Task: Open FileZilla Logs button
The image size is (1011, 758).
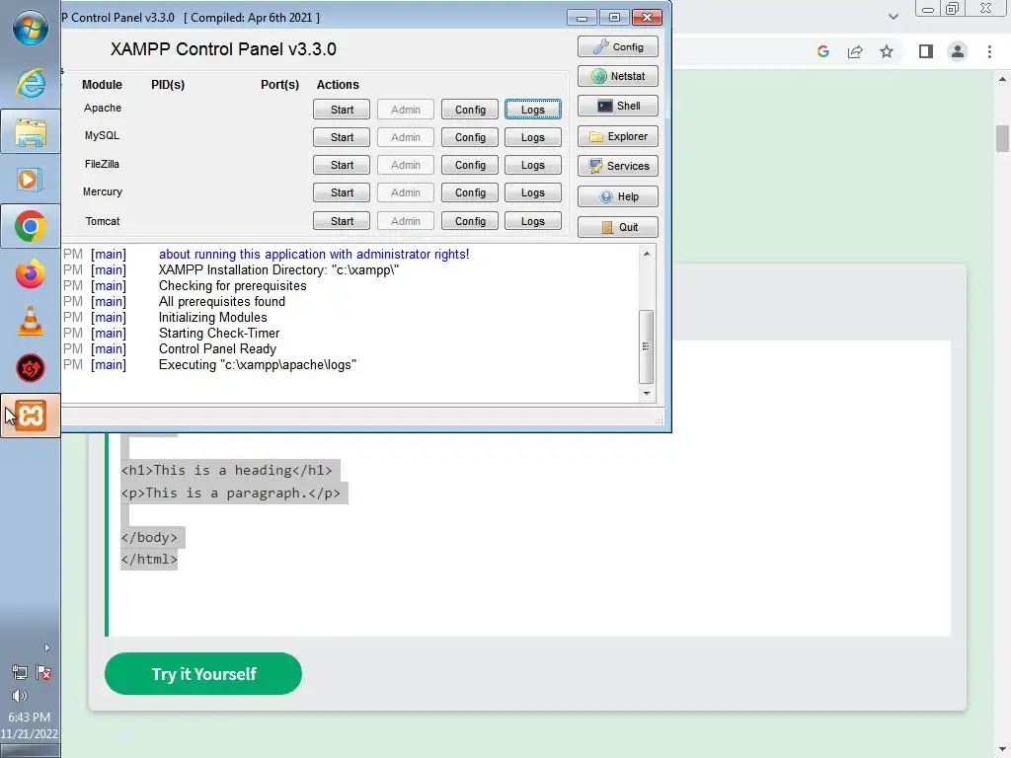Action: 532,165
